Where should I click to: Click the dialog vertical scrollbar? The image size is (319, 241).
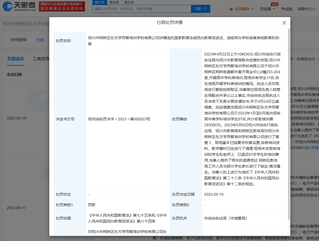(289, 124)
